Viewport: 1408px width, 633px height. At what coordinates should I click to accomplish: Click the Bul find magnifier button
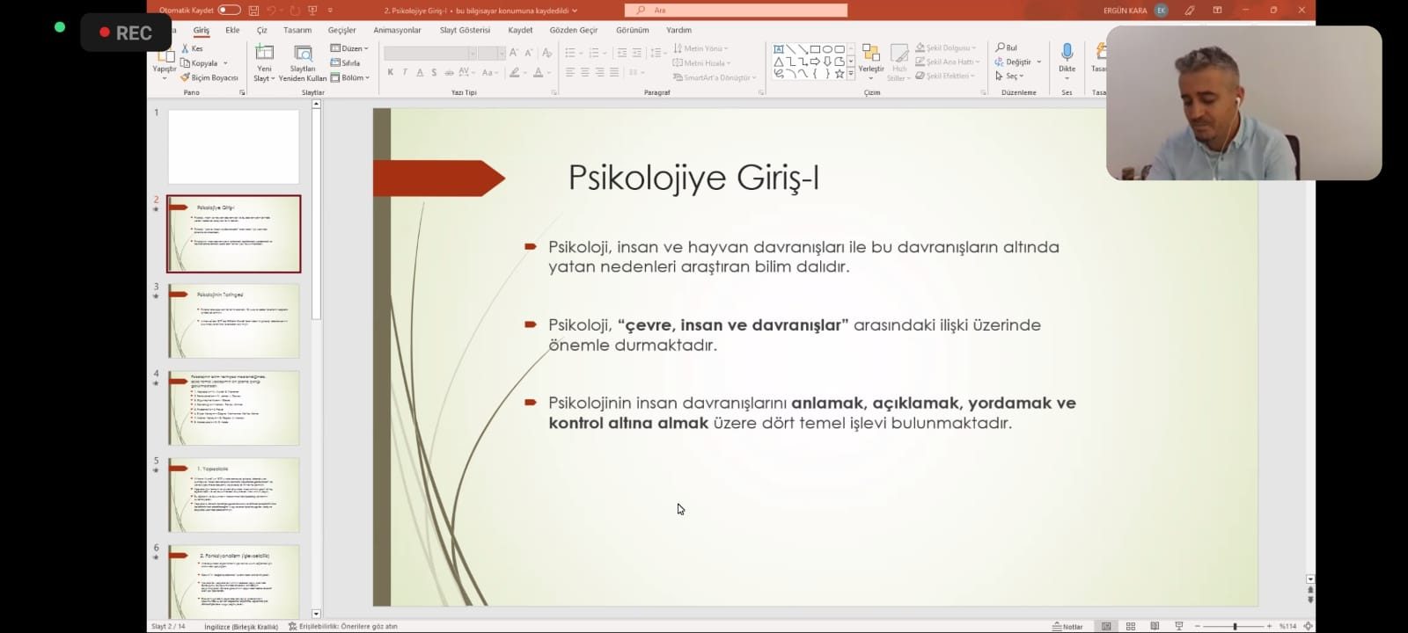click(x=1006, y=47)
